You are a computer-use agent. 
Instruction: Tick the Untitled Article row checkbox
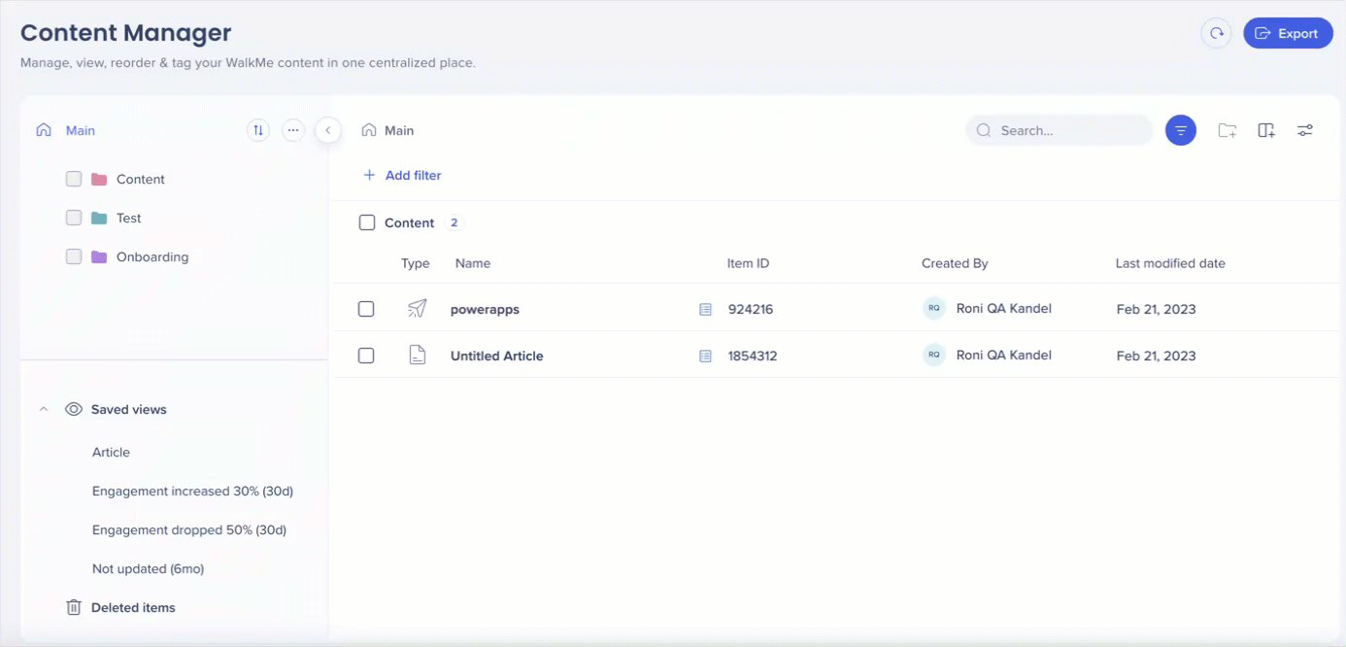pos(366,356)
